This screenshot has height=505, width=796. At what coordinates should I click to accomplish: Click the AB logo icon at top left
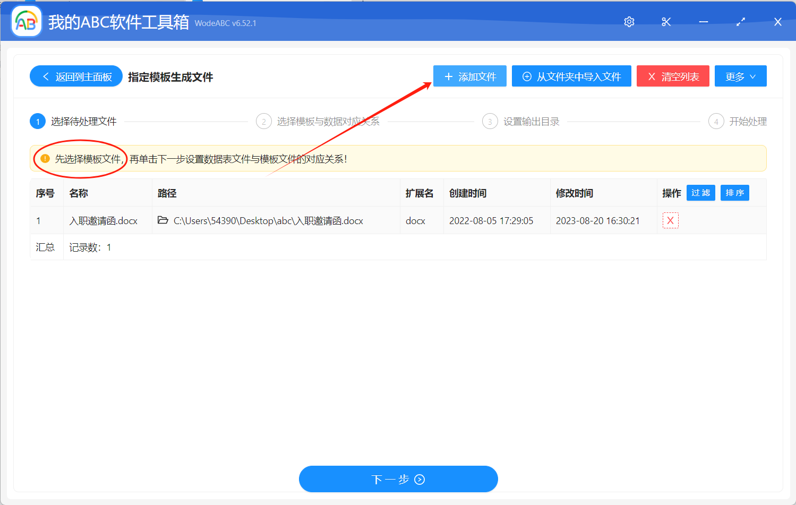(x=25, y=21)
